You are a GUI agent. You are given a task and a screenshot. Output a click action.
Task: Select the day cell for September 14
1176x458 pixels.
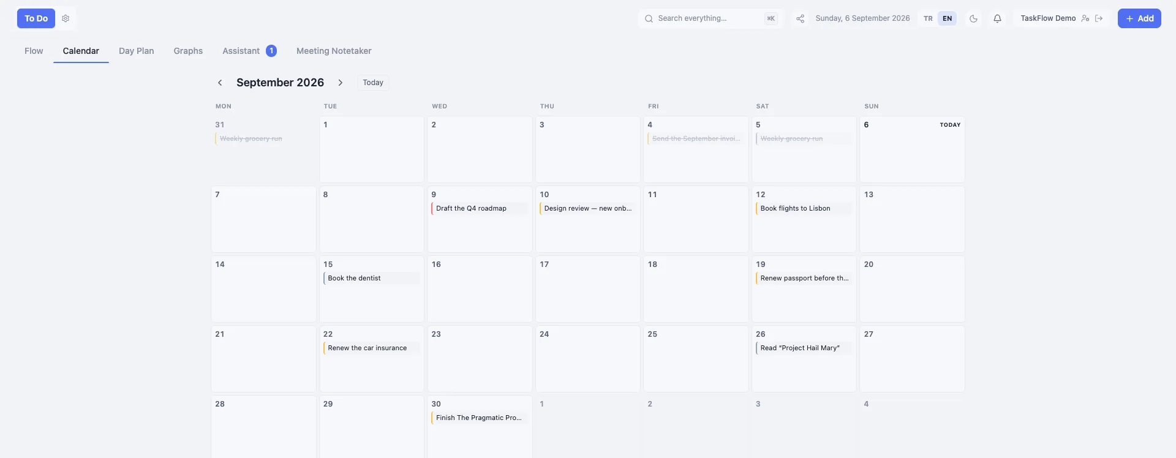(x=263, y=289)
